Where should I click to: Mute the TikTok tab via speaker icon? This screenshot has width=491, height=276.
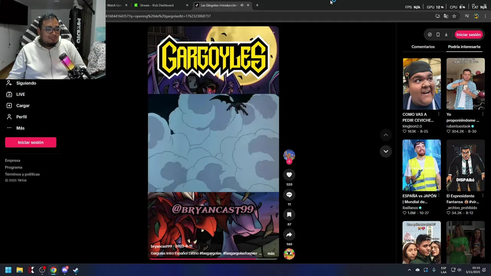point(242,5)
